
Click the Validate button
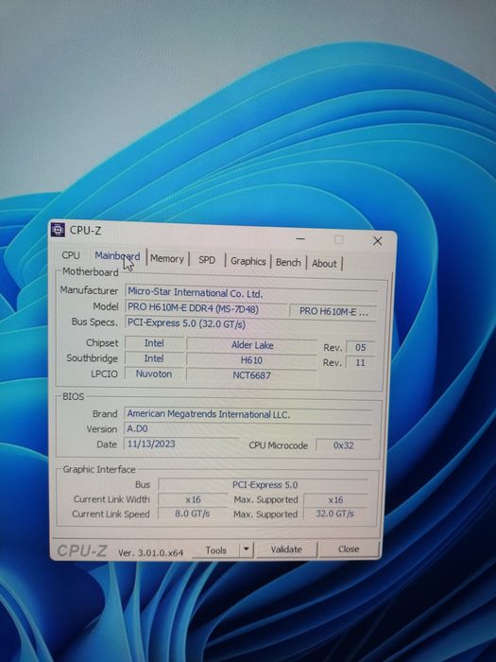pos(286,549)
